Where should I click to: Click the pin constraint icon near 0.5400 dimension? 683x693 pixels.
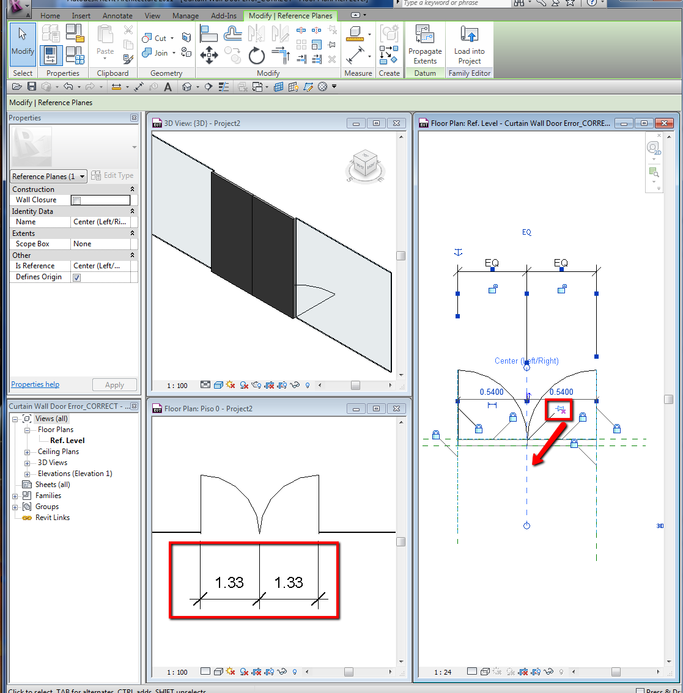(x=560, y=409)
